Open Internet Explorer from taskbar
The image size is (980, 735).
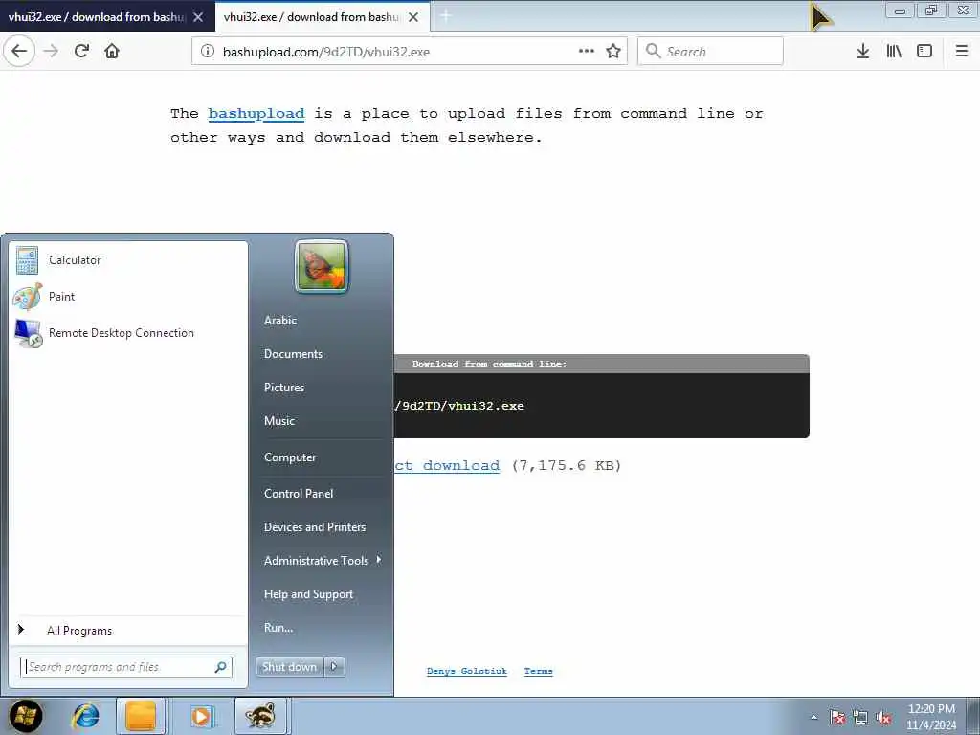85,716
